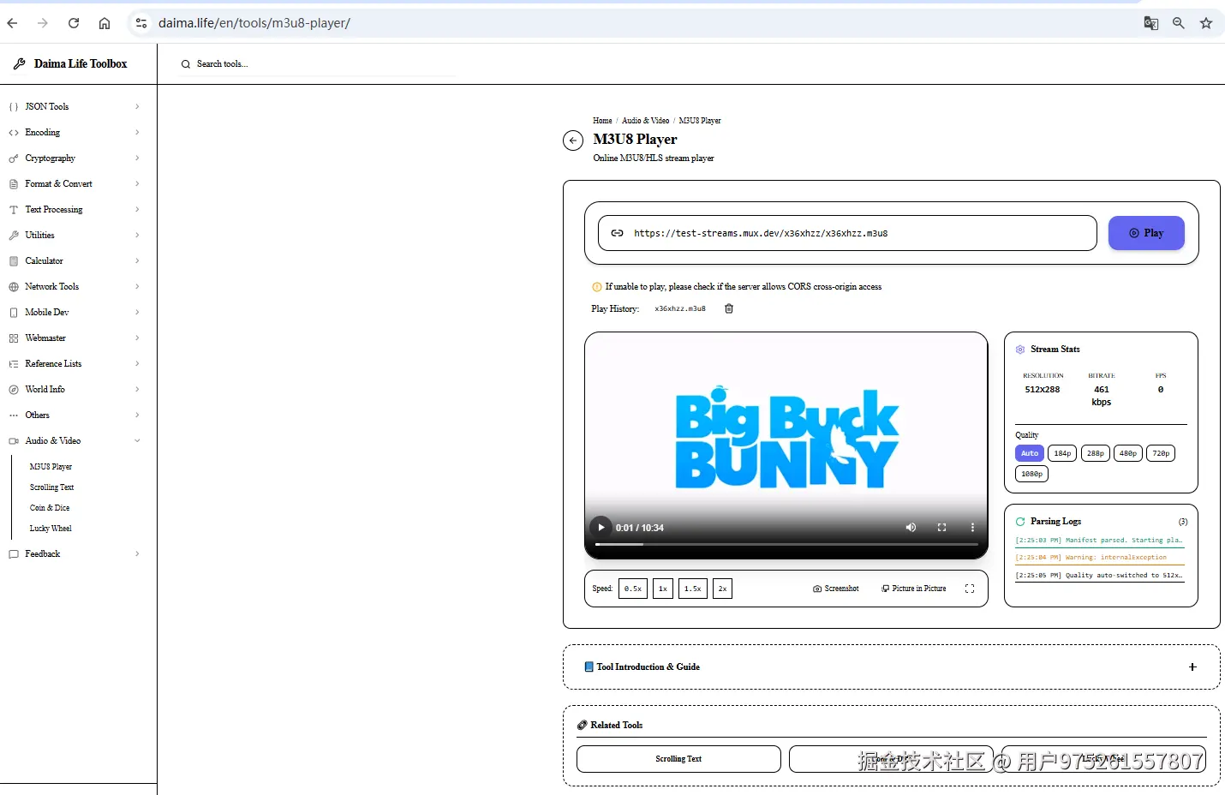Image resolution: width=1225 pixels, height=795 pixels.
Task: Enable Picture in Picture mode
Action: coord(914,589)
